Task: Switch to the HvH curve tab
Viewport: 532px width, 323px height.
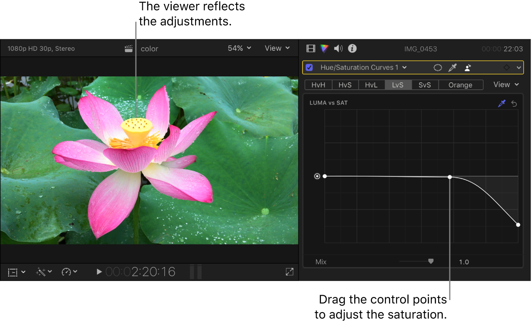Action: coord(318,85)
